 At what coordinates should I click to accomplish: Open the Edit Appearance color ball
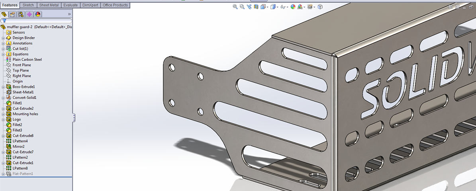293,7
